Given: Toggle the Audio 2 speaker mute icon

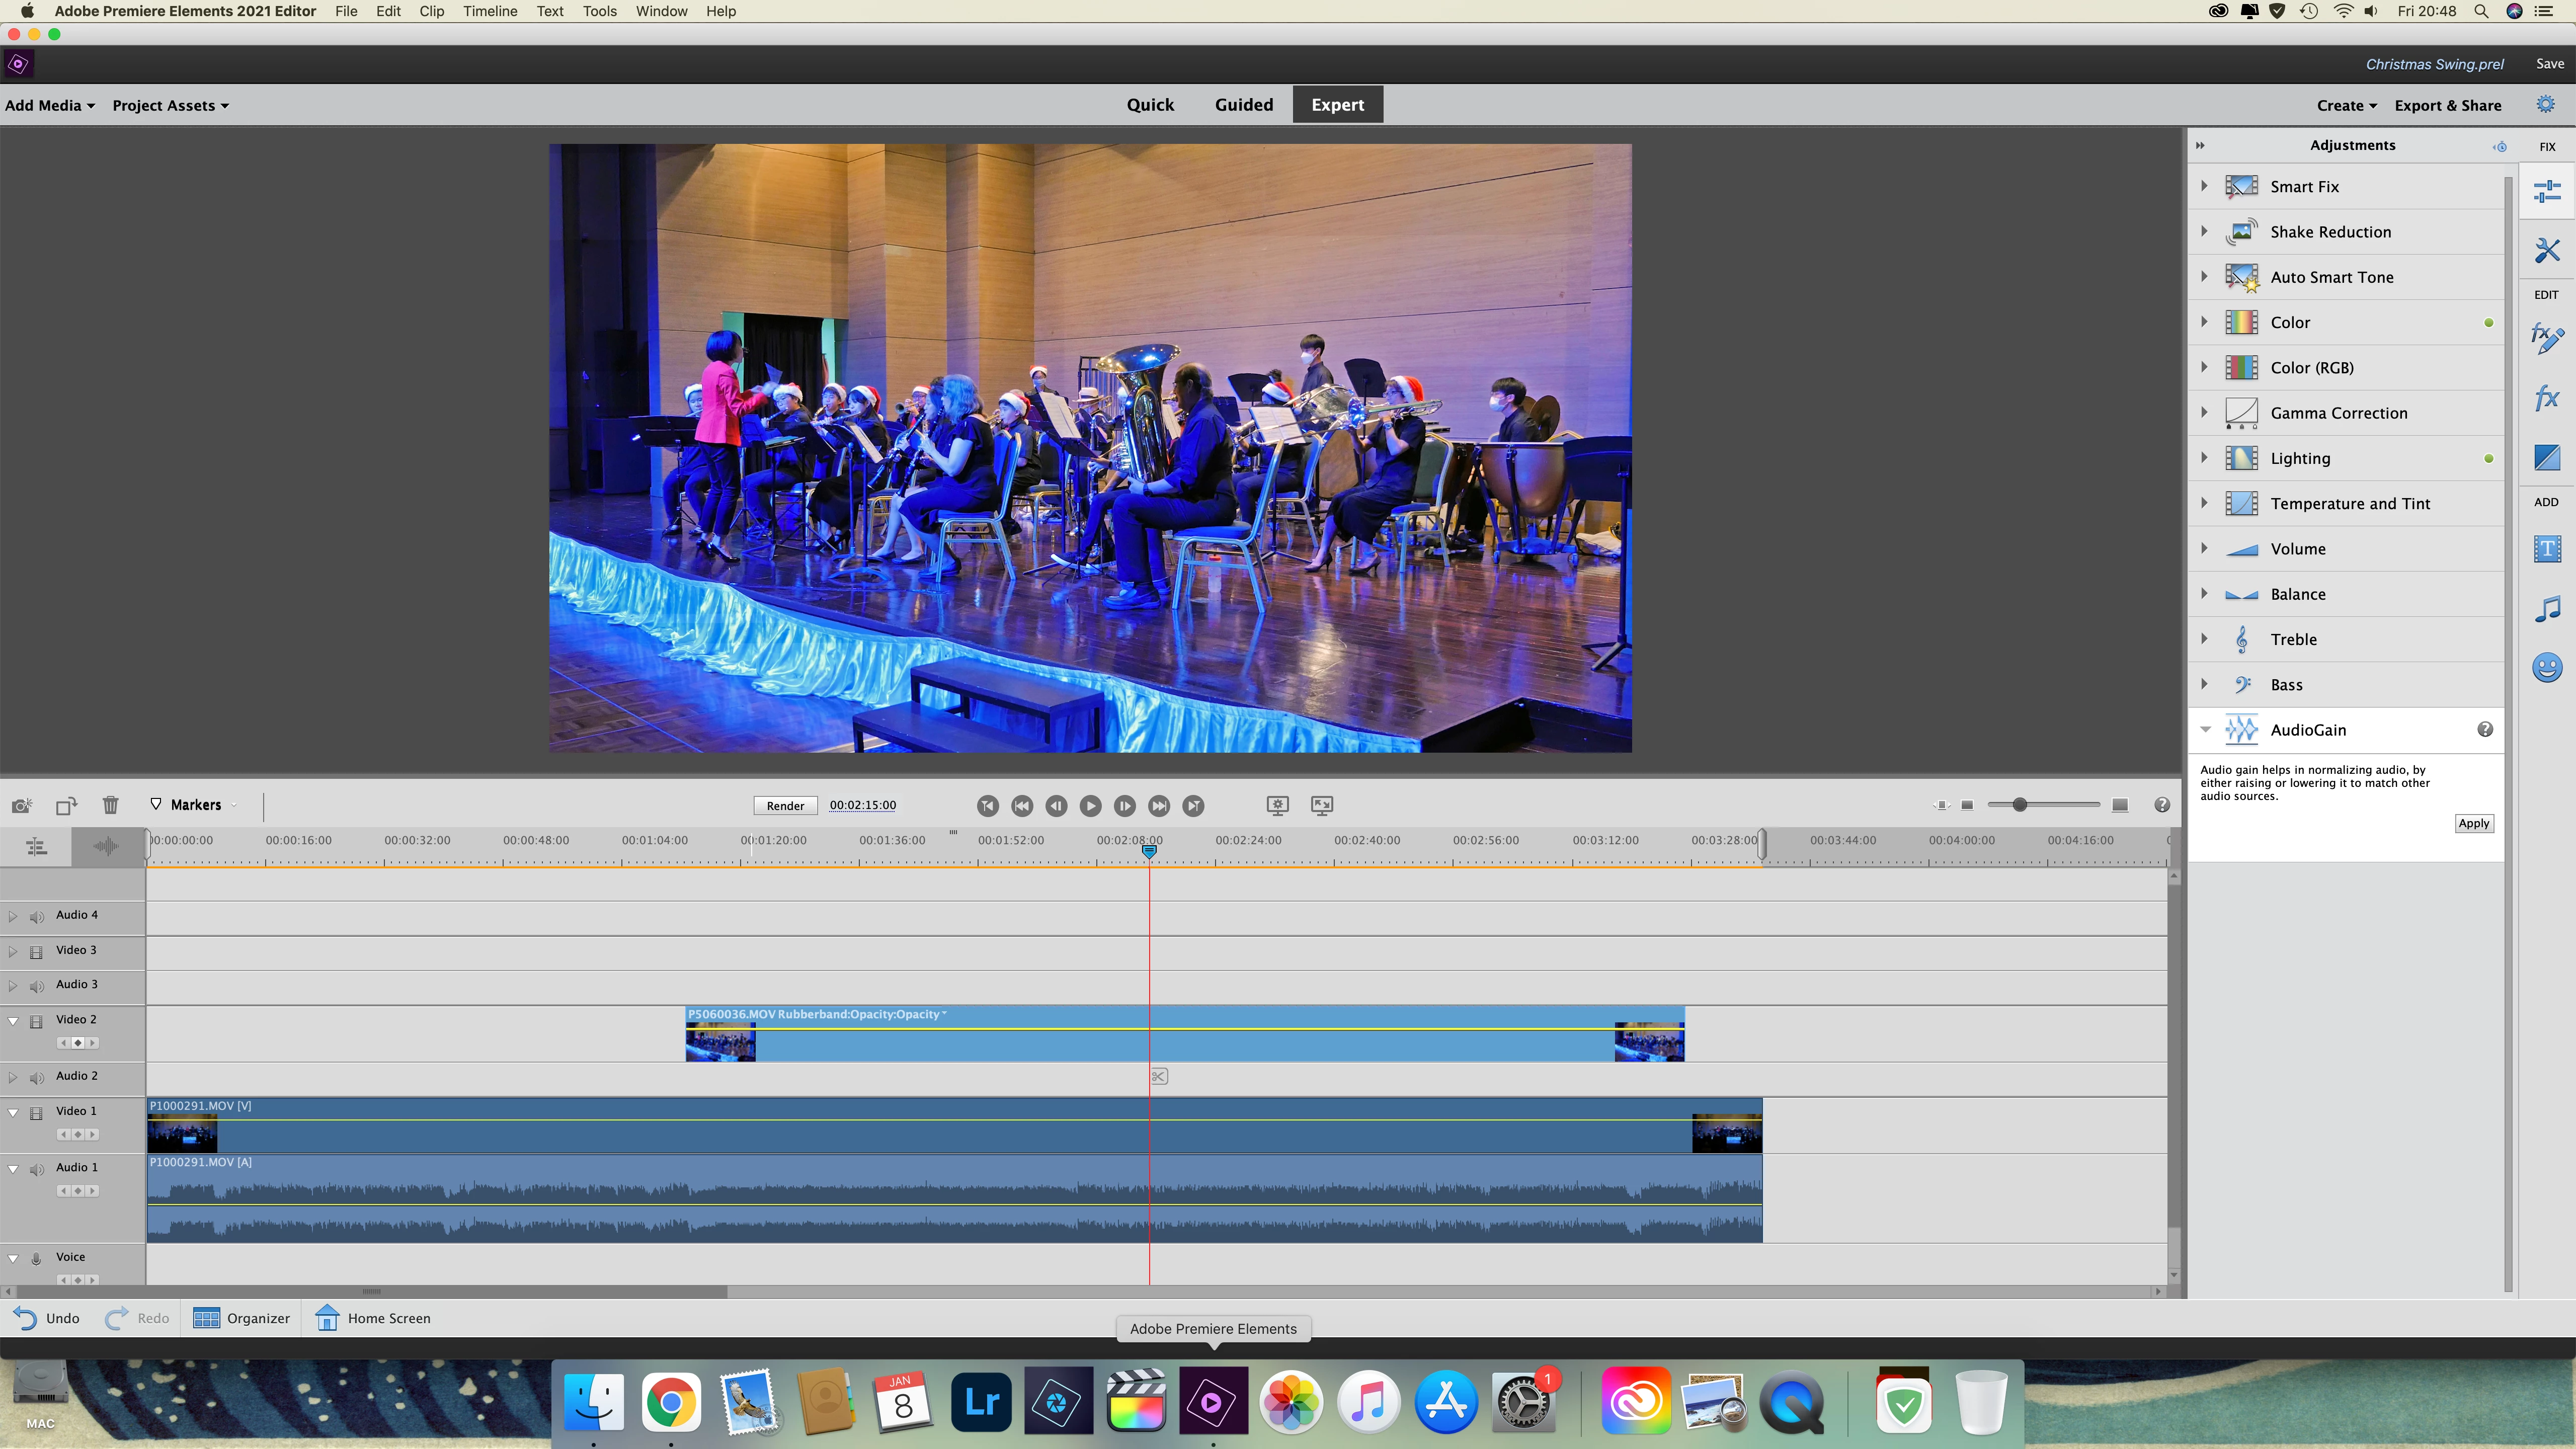Looking at the screenshot, I should [37, 1077].
